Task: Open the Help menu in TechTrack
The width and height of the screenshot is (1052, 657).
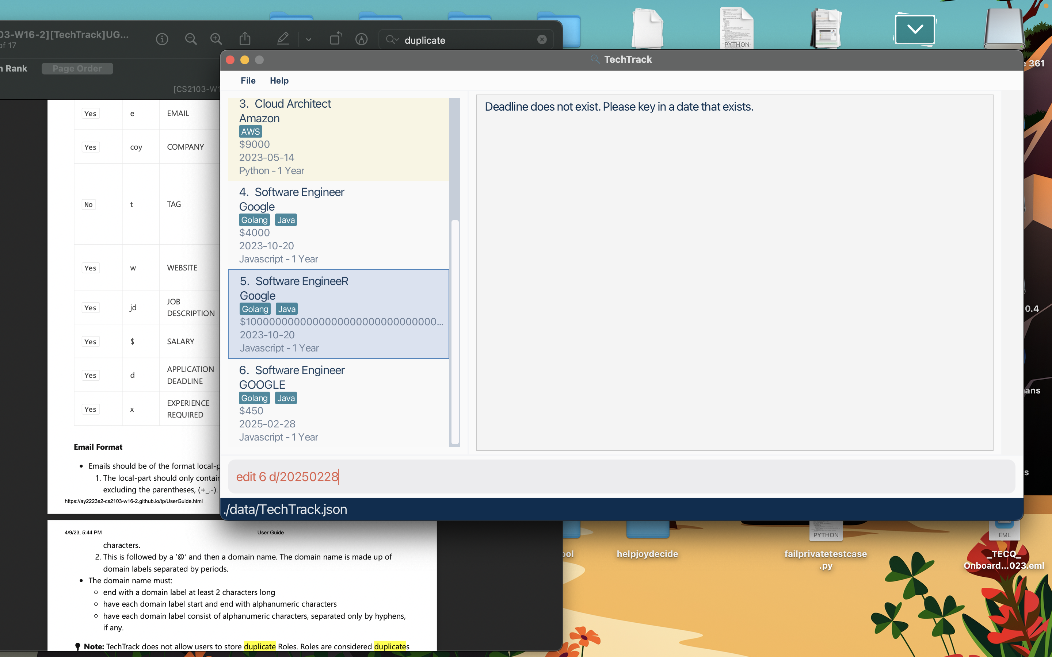Action: 279,80
